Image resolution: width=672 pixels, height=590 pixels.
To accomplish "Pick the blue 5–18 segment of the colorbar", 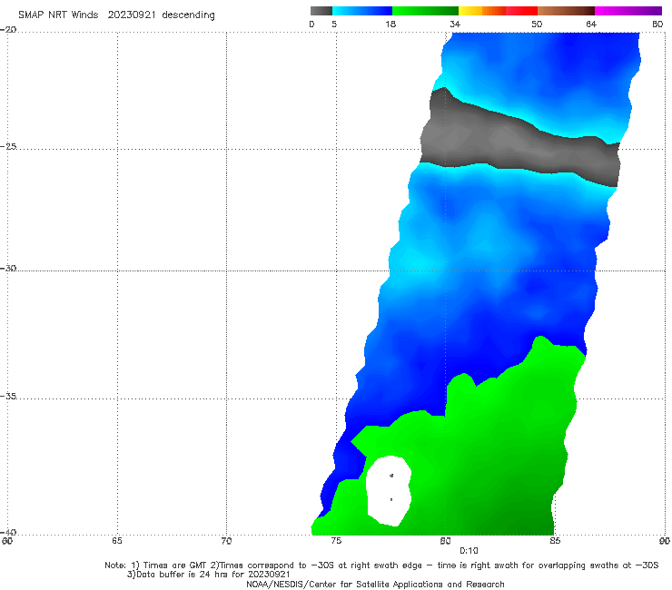I will [x=362, y=11].
